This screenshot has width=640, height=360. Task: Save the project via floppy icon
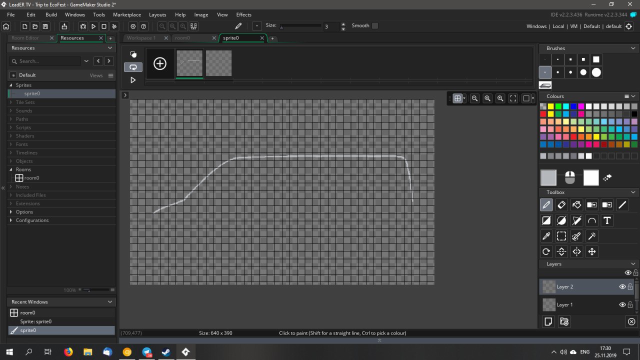click(45, 26)
